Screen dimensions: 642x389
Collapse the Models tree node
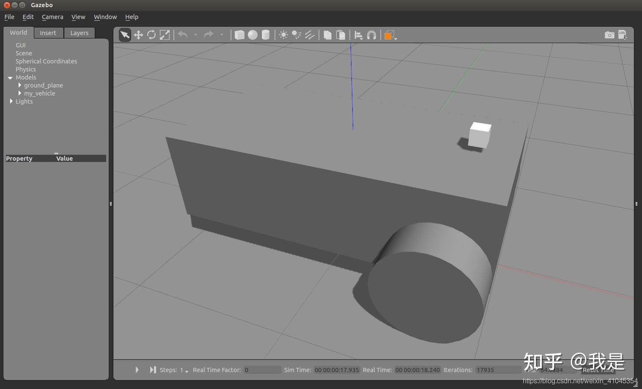(x=10, y=78)
